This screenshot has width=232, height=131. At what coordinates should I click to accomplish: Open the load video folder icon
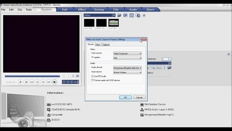pos(119,15)
